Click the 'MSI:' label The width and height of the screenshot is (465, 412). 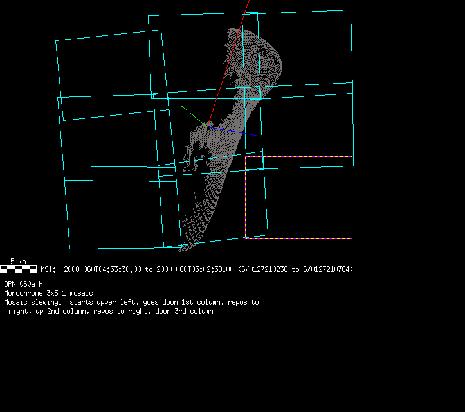48,269
